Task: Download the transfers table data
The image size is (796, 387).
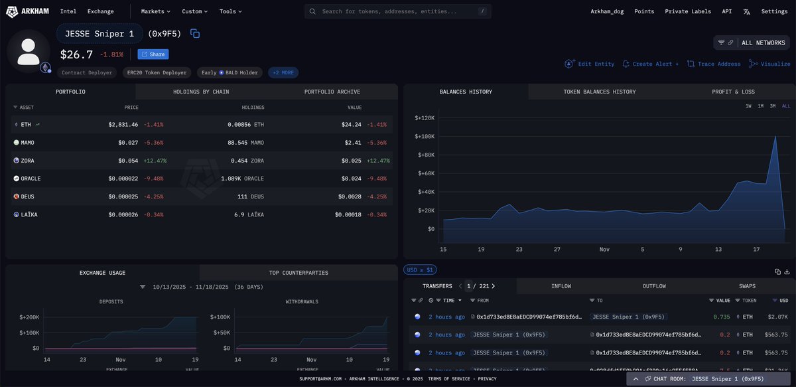Action: pyautogui.click(x=787, y=271)
